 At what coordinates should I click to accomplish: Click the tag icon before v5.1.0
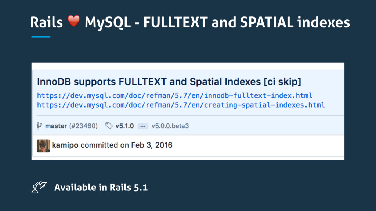point(109,126)
